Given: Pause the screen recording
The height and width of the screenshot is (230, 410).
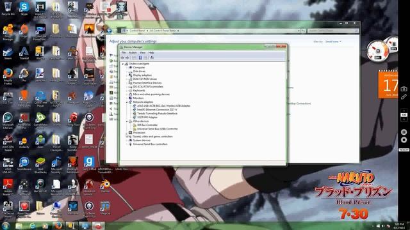Looking at the screenshot, I should point(404,132).
